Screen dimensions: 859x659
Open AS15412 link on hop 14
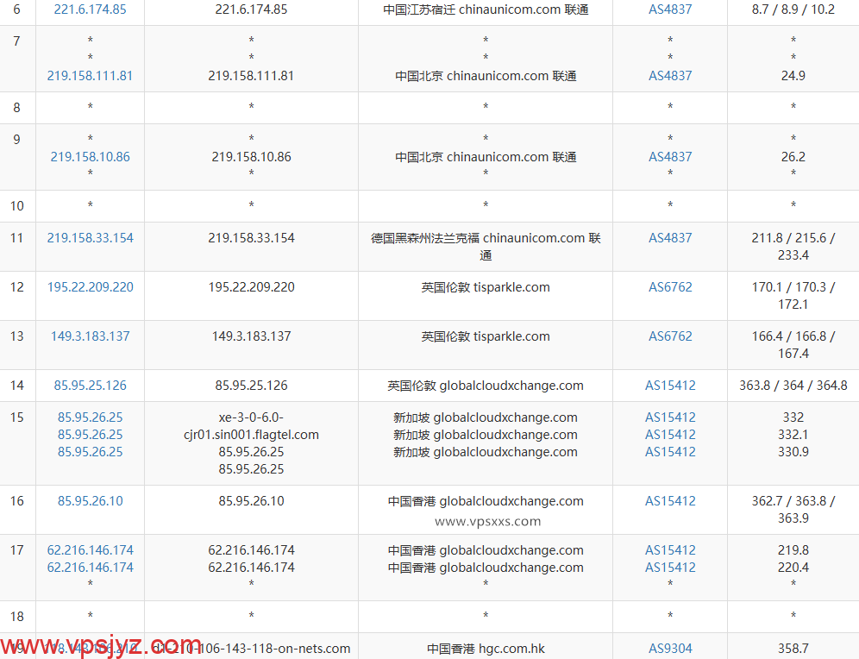pyautogui.click(x=670, y=386)
